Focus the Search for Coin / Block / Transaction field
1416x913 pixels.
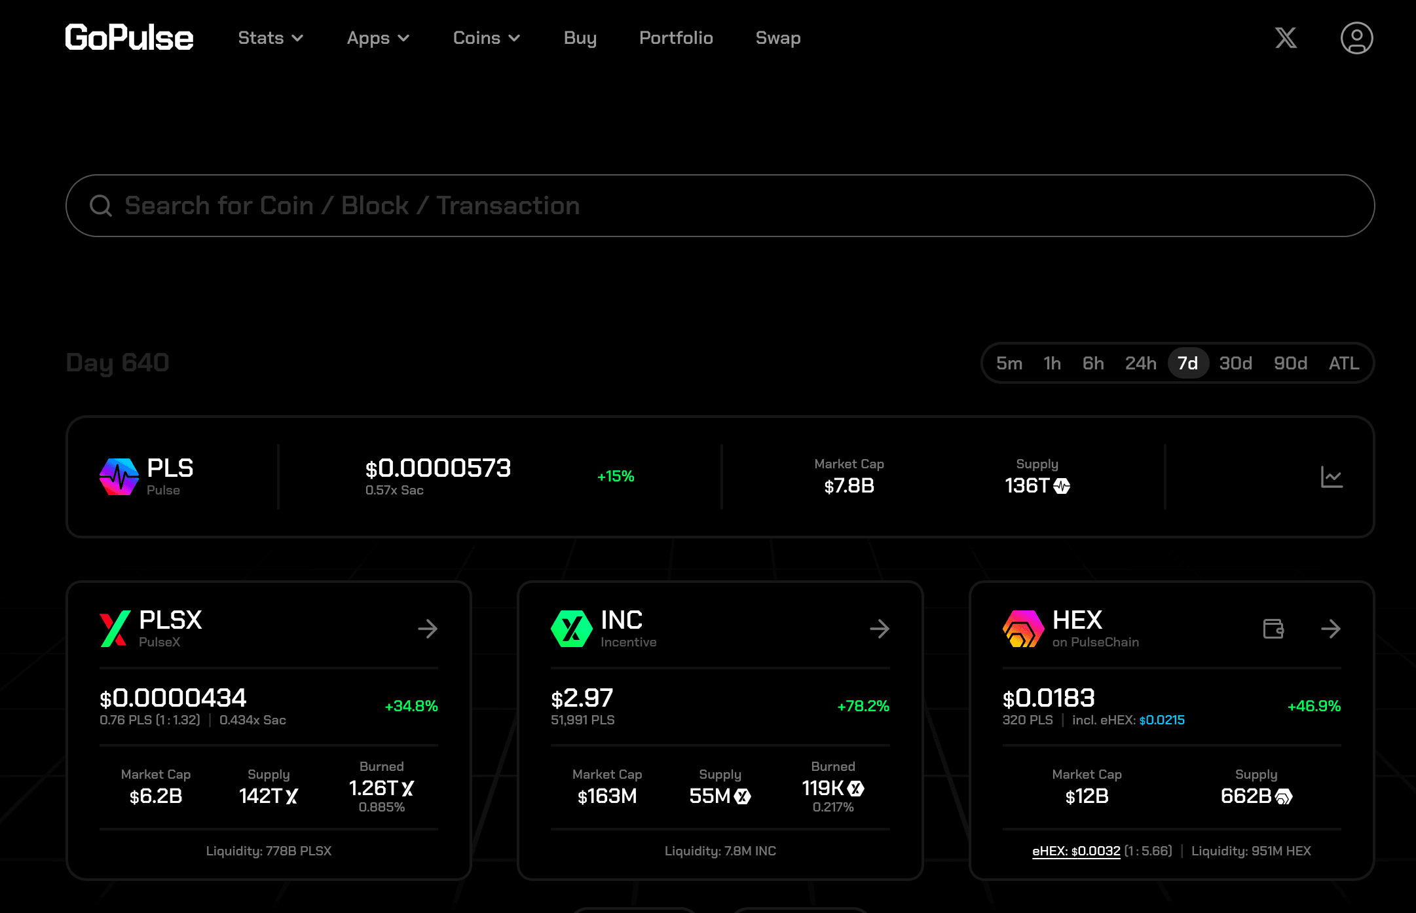coord(720,206)
